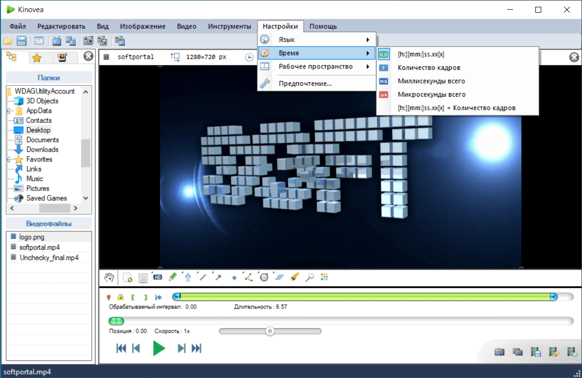Viewport: 582px width, 378px height.
Task: Open the color profile grid icon
Action: click(x=325, y=277)
